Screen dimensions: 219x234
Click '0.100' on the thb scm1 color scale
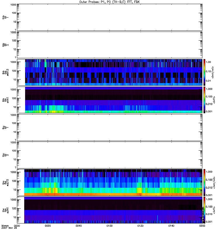pos(209,97)
